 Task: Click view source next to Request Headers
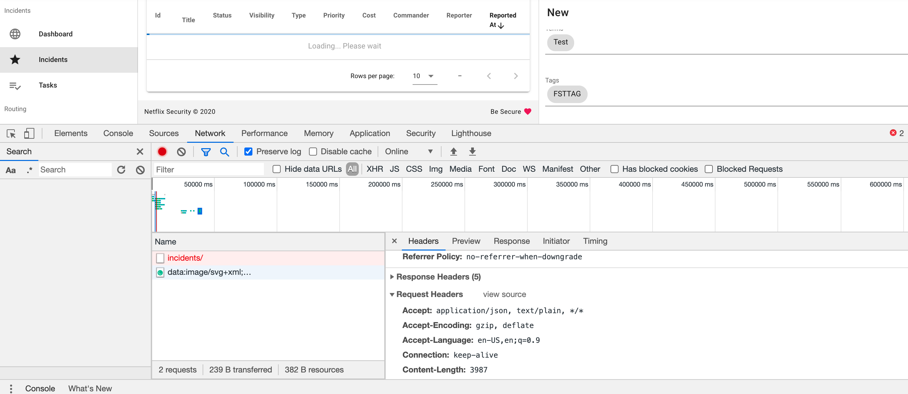[x=504, y=294]
